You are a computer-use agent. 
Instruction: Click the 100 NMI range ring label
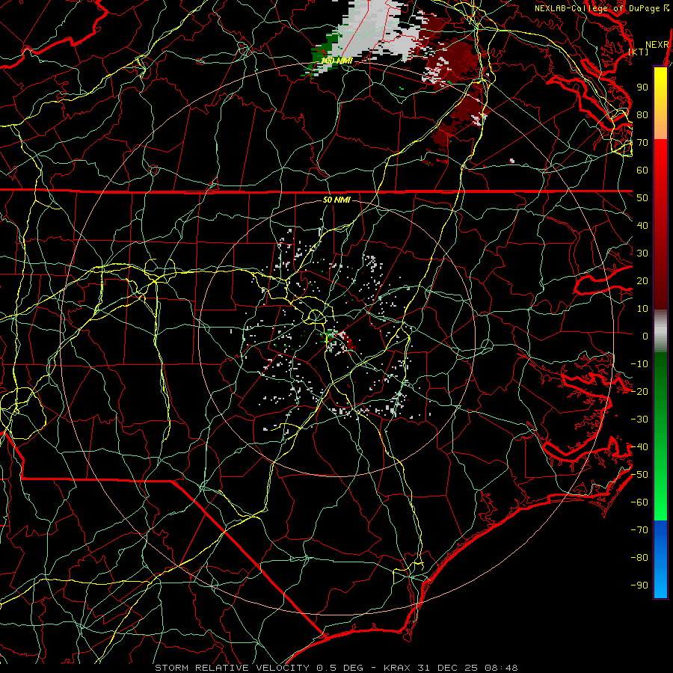[x=337, y=61]
